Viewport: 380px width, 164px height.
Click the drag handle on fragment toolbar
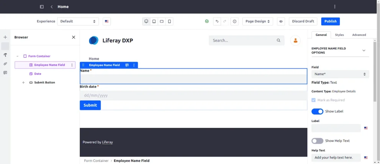point(83,65)
